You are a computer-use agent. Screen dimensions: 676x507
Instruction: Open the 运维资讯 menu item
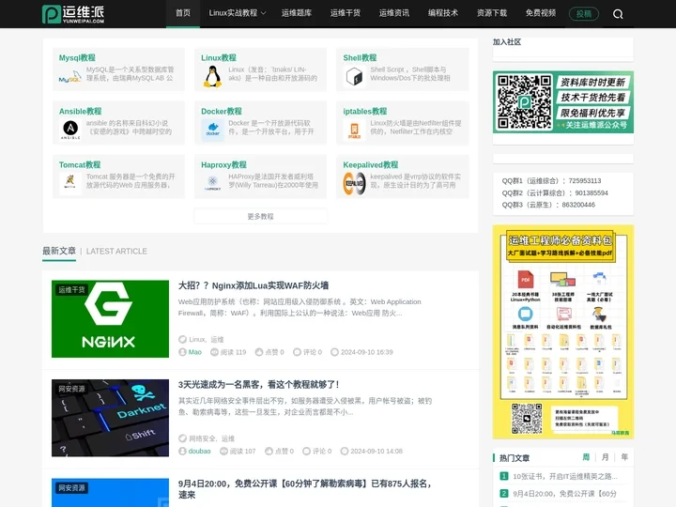[394, 13]
